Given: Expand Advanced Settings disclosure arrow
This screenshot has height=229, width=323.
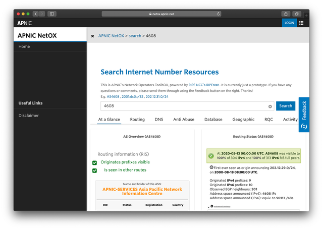Looking at the screenshot, I should click(208, 207).
